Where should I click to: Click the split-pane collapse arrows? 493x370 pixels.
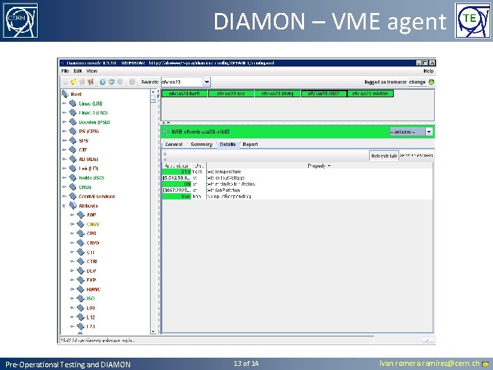point(166,123)
